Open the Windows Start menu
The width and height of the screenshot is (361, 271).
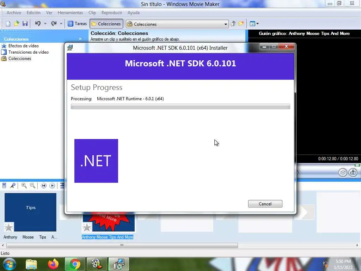[x=10, y=264]
